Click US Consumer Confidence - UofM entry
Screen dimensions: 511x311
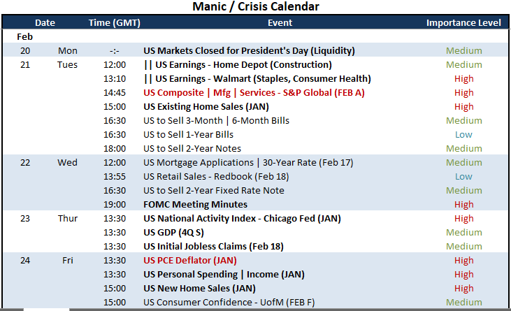pos(229,303)
